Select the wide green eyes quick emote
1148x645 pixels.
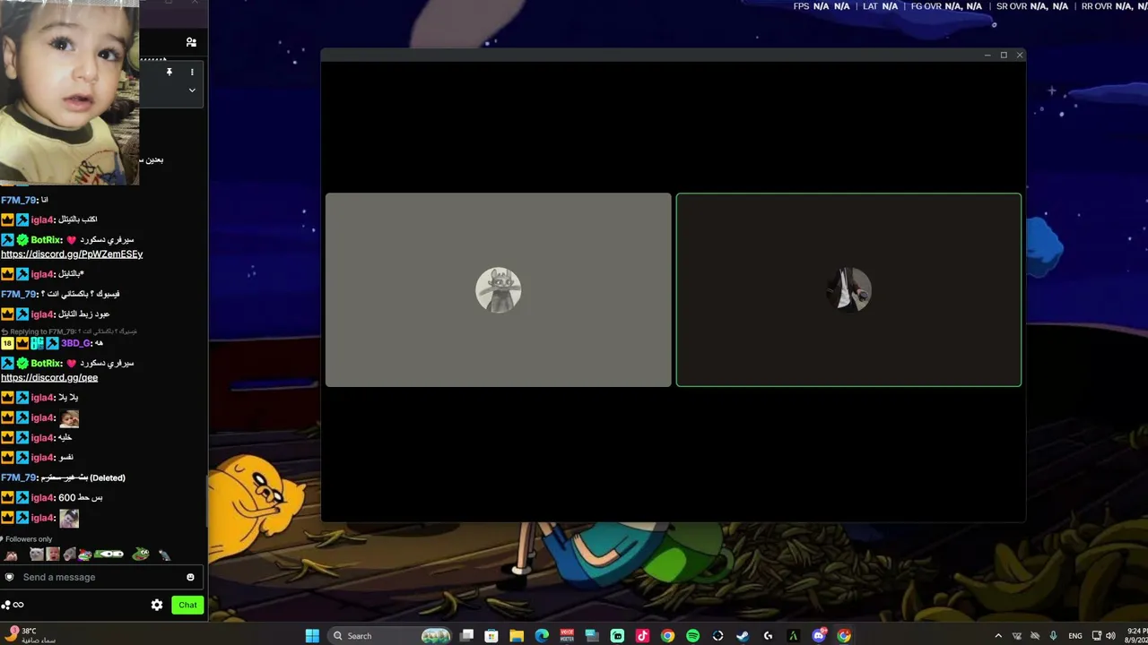coord(109,555)
